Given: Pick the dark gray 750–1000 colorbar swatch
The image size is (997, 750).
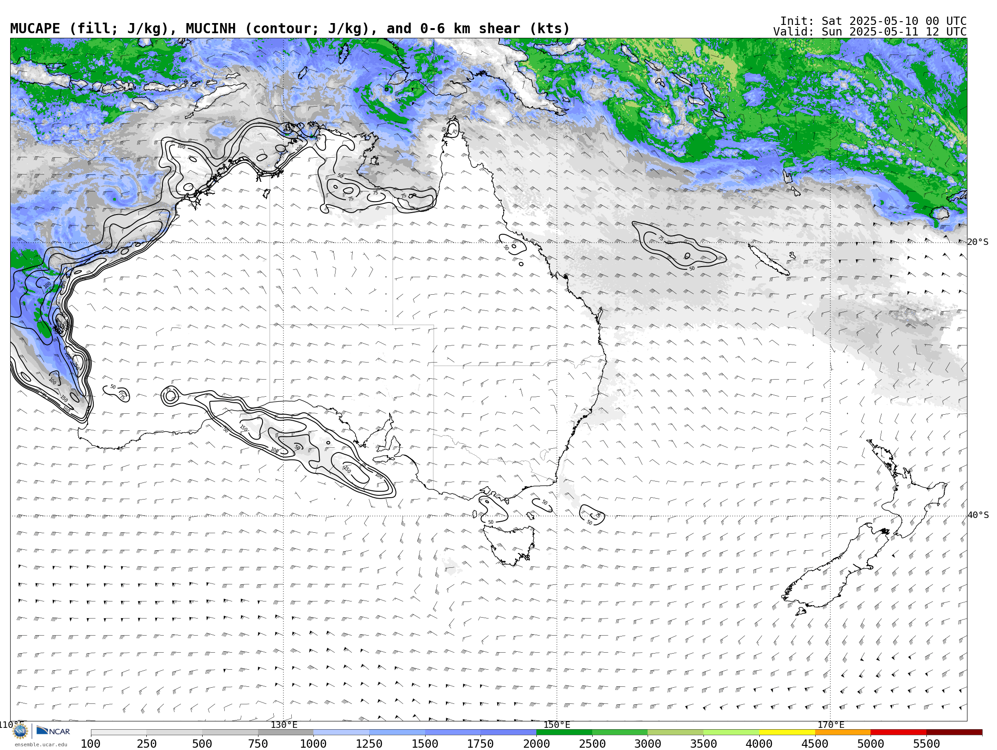Looking at the screenshot, I should click(286, 732).
